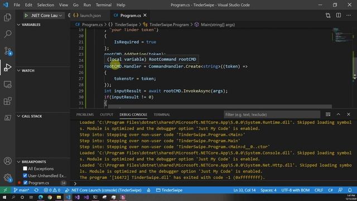Select Debug Console panel tab

click(133, 114)
